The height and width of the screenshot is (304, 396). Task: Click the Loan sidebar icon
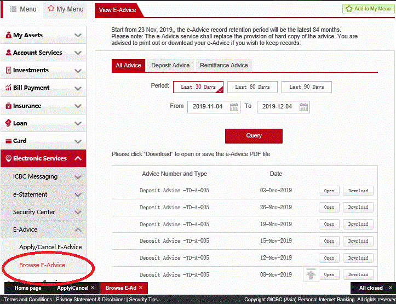(8, 123)
